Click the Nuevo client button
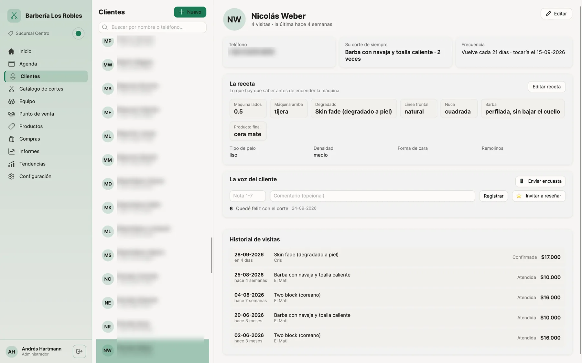582x363 pixels. click(190, 12)
